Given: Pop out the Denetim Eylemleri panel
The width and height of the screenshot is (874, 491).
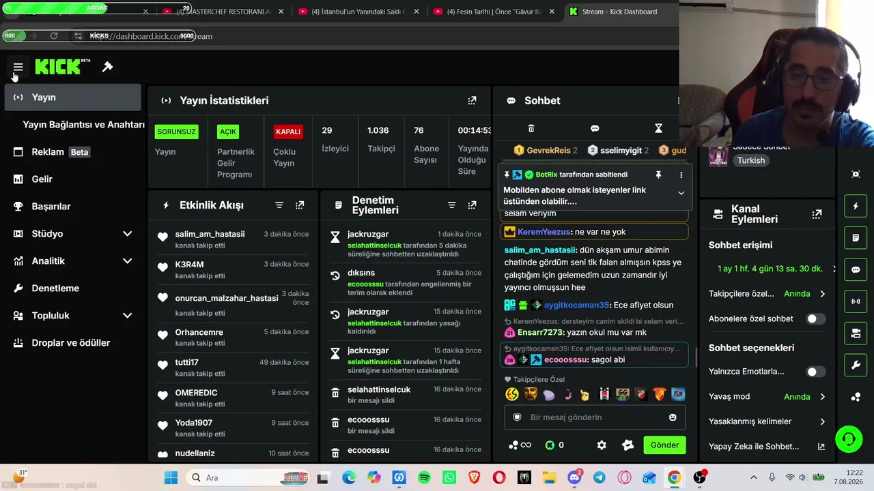Looking at the screenshot, I should click(x=472, y=205).
